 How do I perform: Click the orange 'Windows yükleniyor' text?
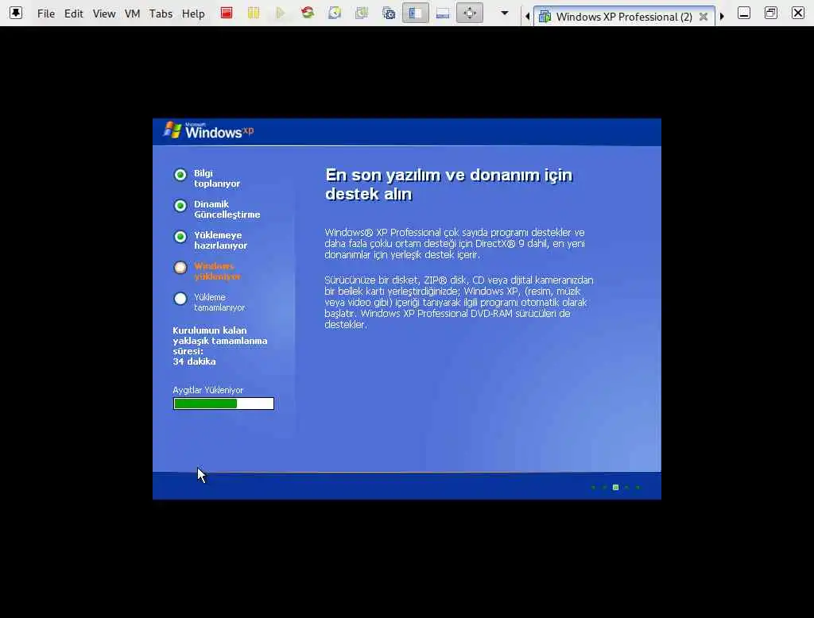click(217, 272)
